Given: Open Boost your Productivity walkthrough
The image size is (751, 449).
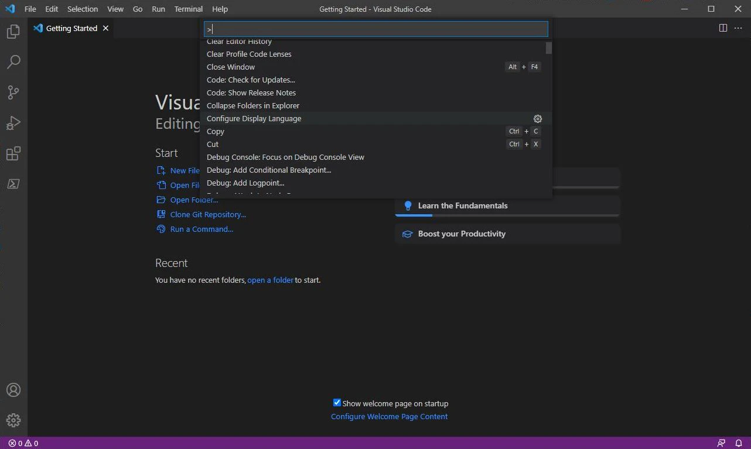Looking at the screenshot, I should click(507, 234).
